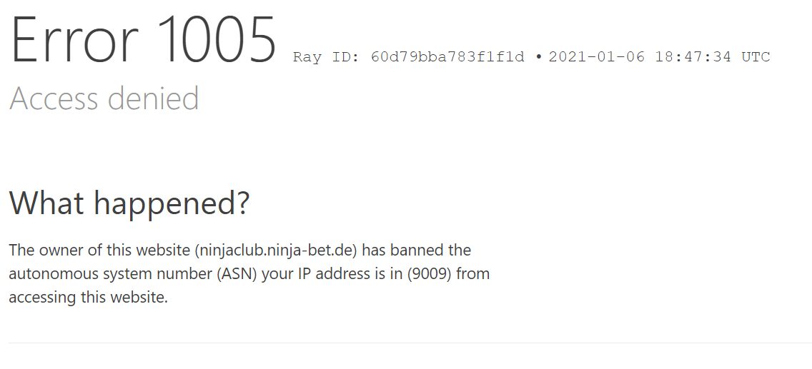
Task: Click the UTC timezone text
Action: click(x=756, y=56)
